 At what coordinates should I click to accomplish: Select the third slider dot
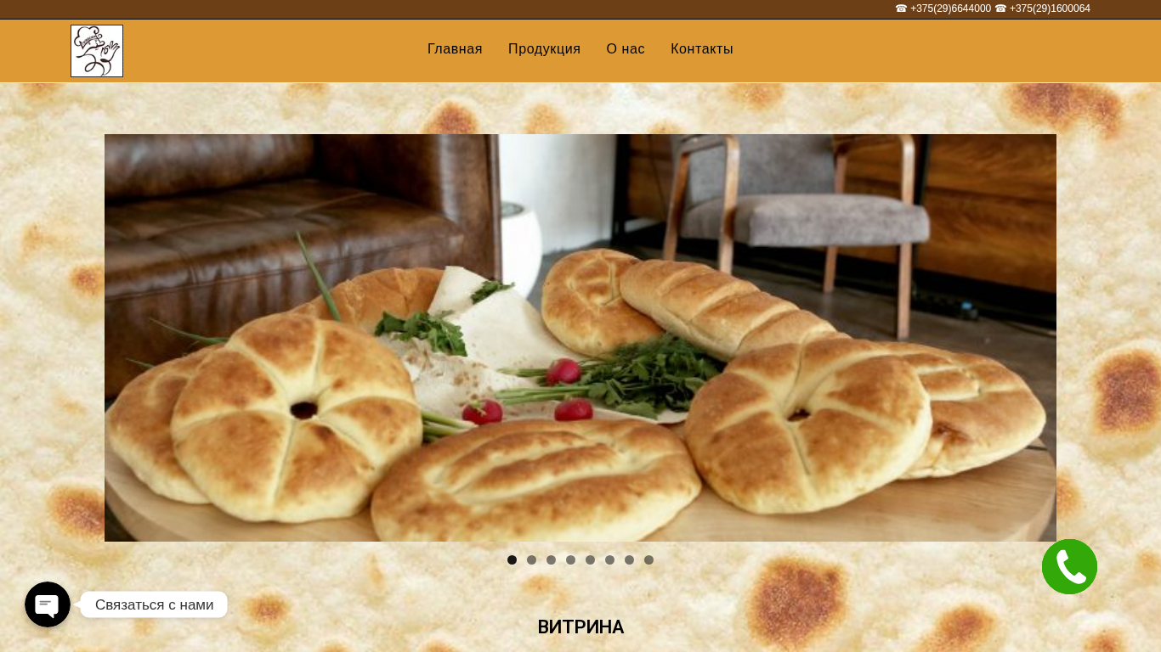[x=551, y=560]
